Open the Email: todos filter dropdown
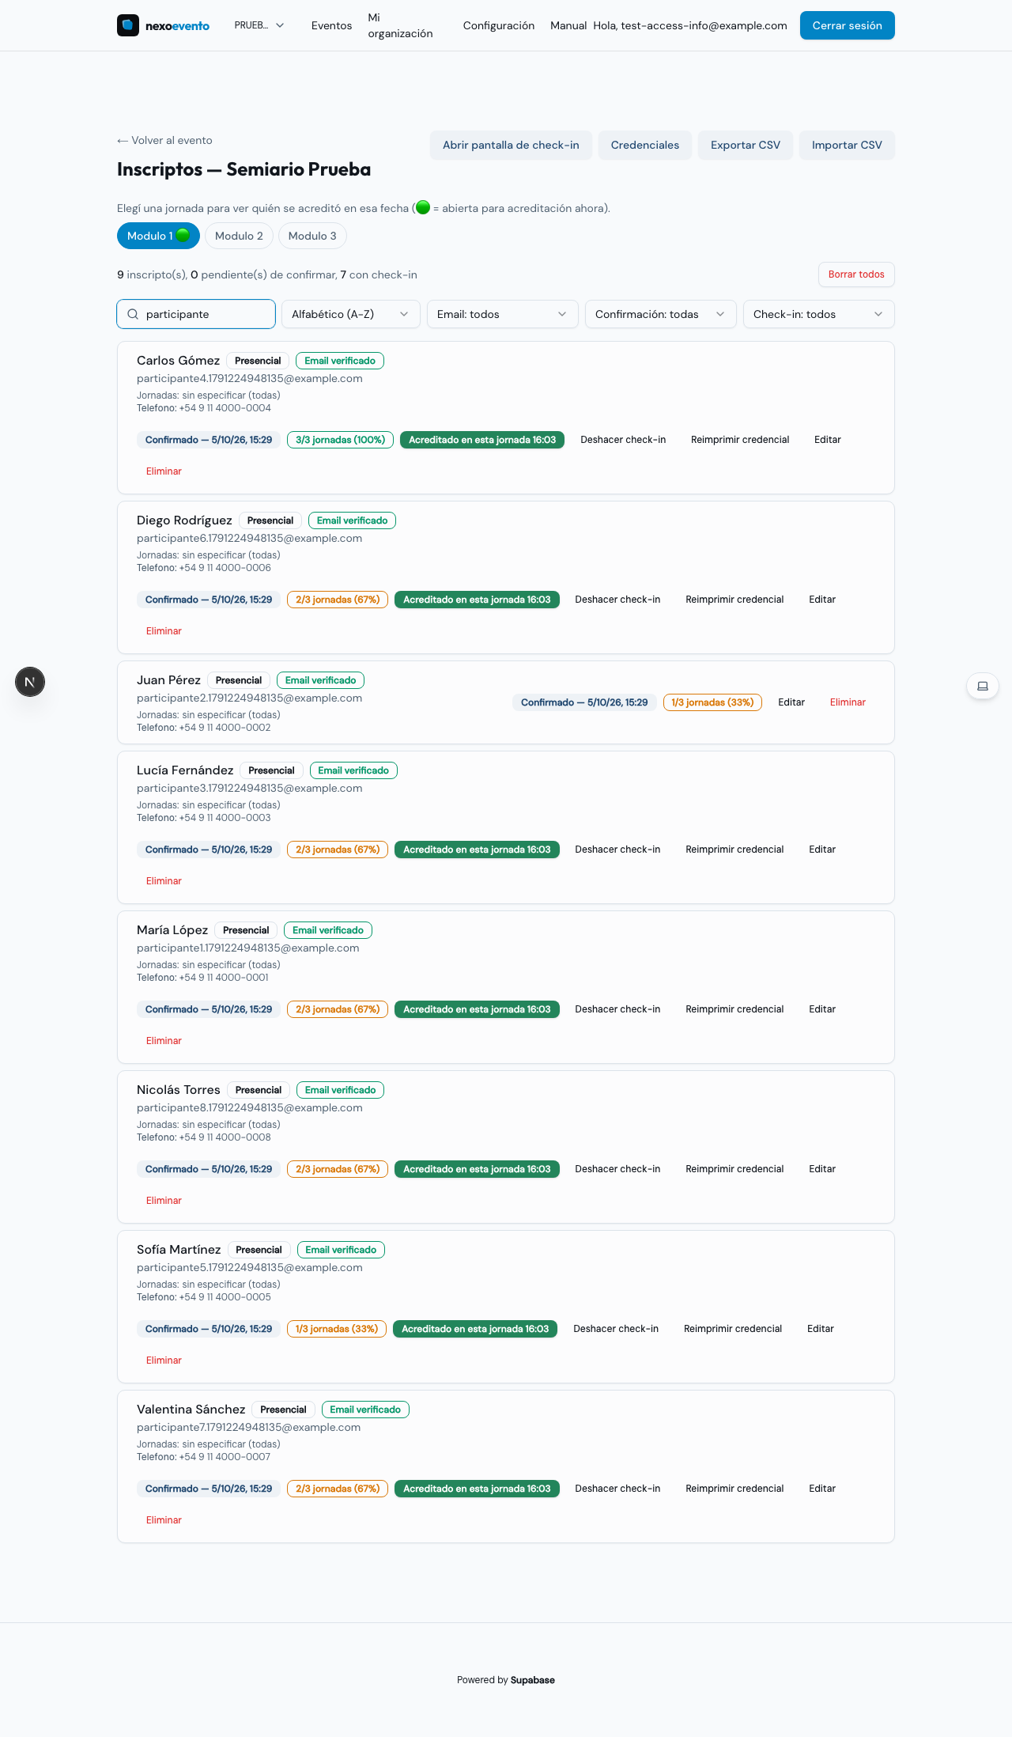The height and width of the screenshot is (1737, 1012). [x=503, y=314]
